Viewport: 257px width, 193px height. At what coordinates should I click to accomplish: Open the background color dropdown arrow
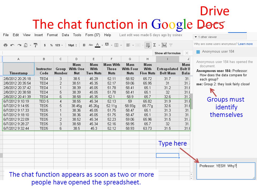point(112,45)
